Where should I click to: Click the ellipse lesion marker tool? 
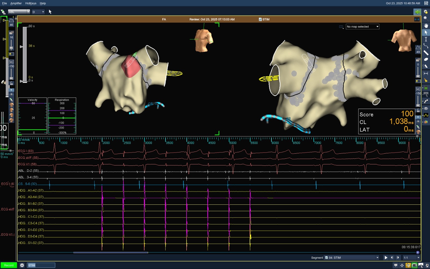[x=426, y=59]
